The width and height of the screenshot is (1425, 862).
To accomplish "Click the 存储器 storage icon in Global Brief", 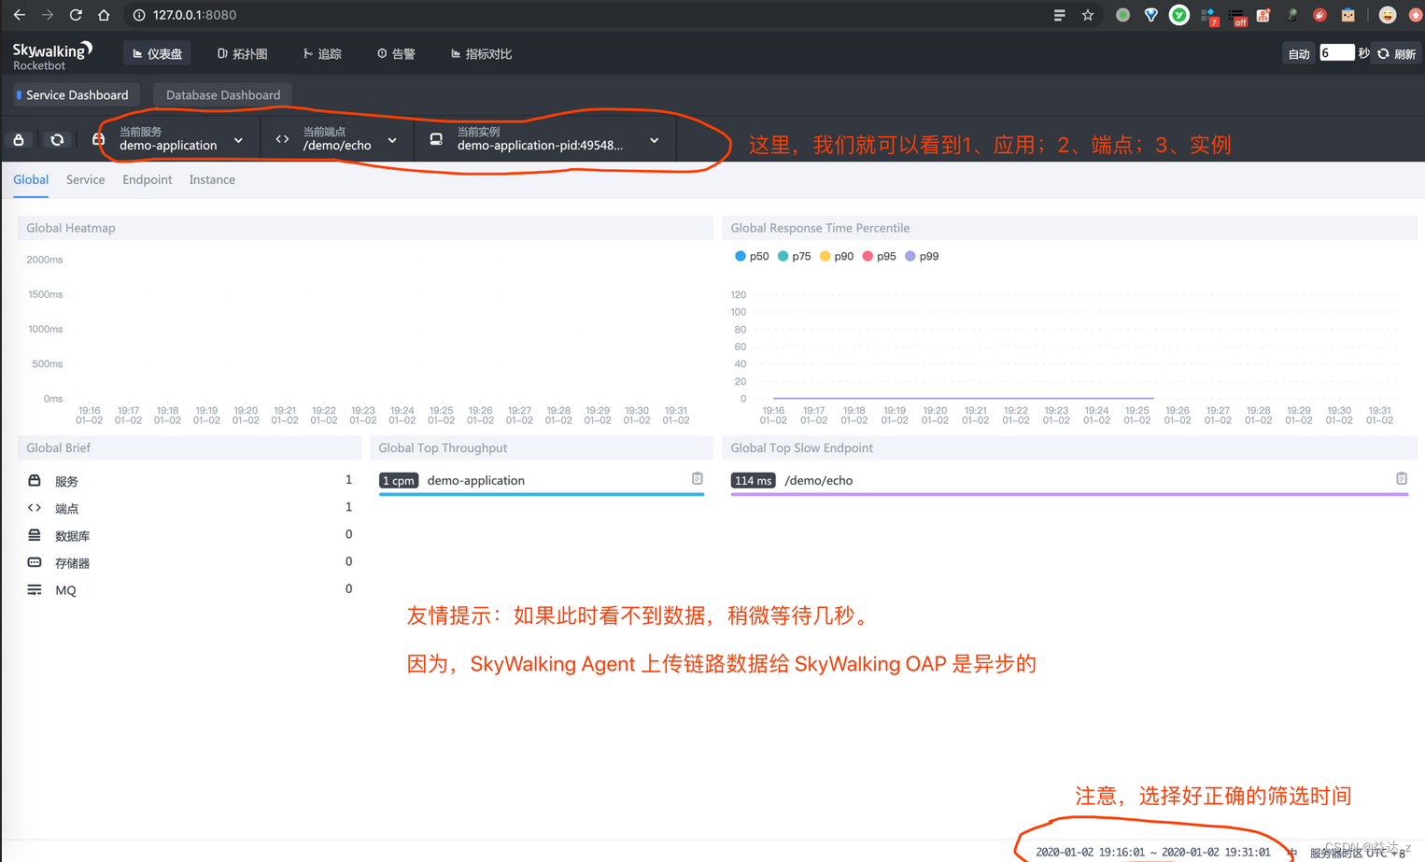I will point(35,562).
